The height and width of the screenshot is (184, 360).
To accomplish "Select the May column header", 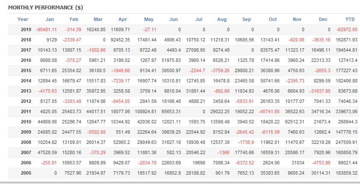I will (148, 19).
